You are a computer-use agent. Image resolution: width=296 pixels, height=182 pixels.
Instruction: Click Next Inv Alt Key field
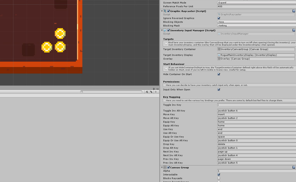(x=257, y=156)
